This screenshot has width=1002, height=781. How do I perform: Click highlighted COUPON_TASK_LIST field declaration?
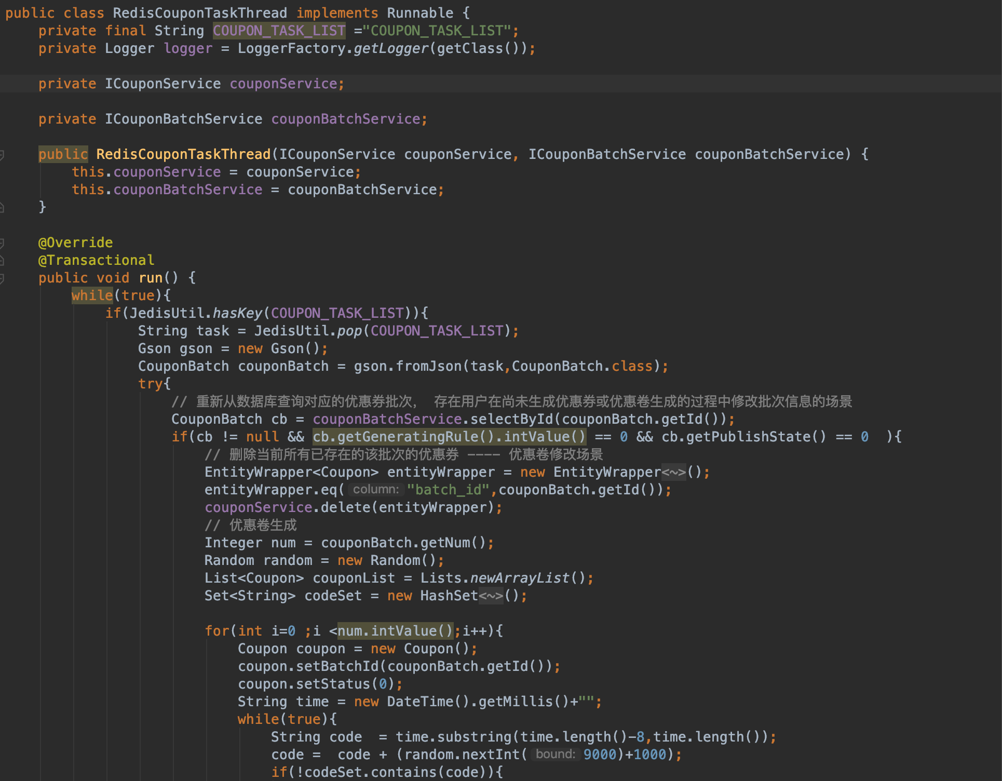(279, 31)
